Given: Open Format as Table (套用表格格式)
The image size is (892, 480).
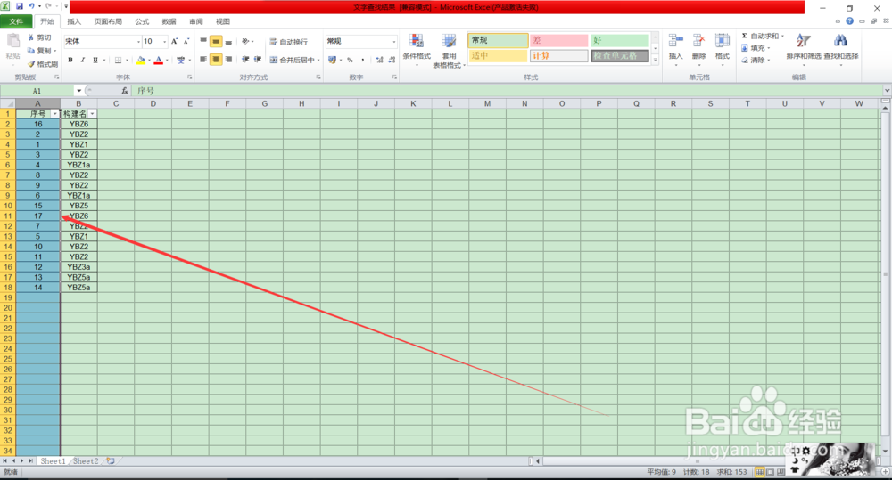Looking at the screenshot, I should click(x=449, y=50).
